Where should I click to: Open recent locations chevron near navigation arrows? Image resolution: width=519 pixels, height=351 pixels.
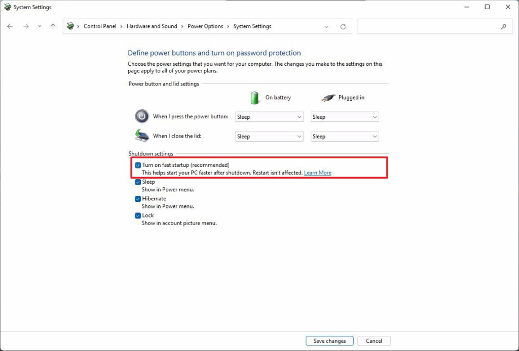tap(40, 26)
